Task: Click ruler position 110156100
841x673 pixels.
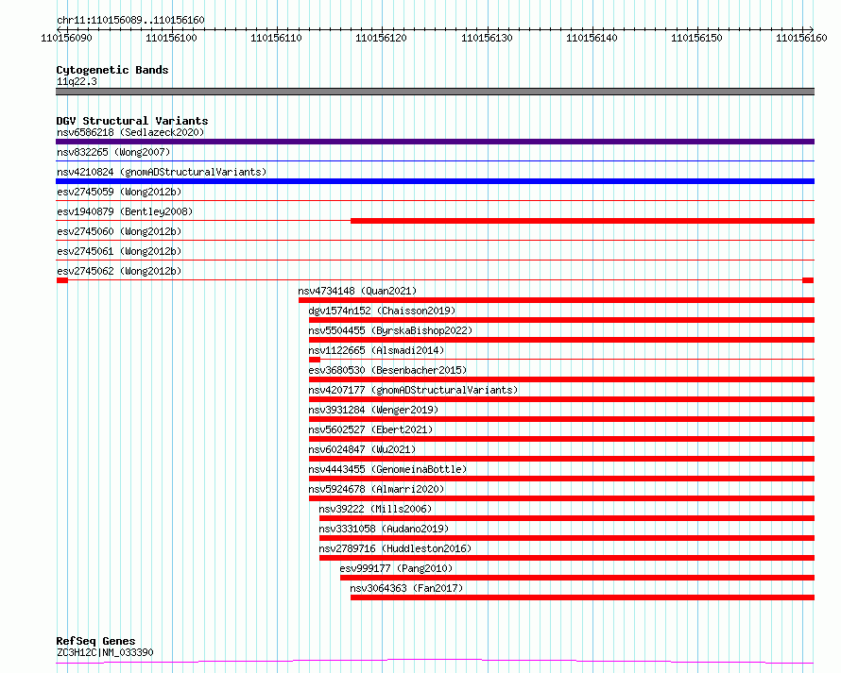Action: pyautogui.click(x=172, y=38)
